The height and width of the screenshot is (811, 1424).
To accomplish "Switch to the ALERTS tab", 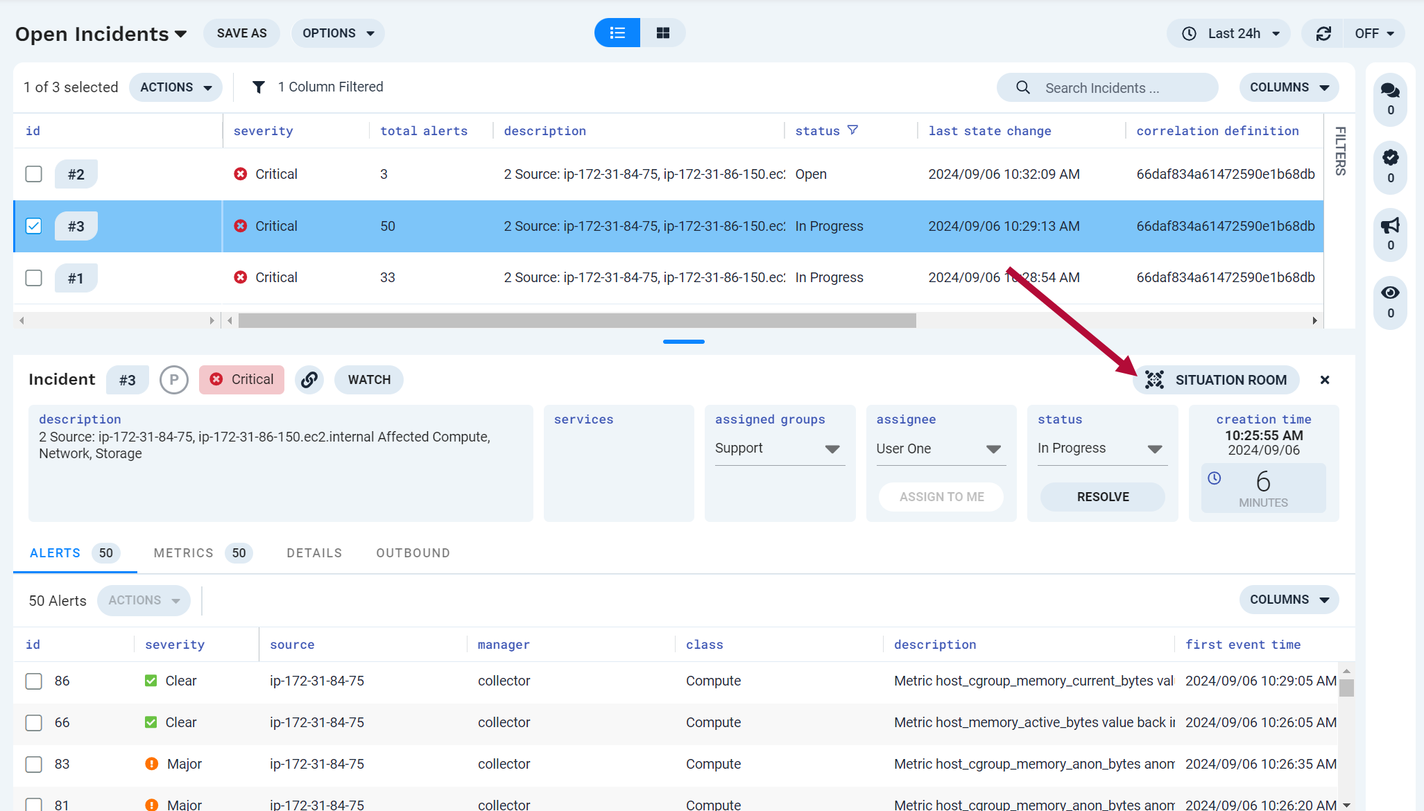I will (75, 553).
